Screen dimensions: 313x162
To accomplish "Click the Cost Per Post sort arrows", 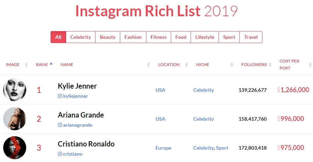I will [310, 65].
